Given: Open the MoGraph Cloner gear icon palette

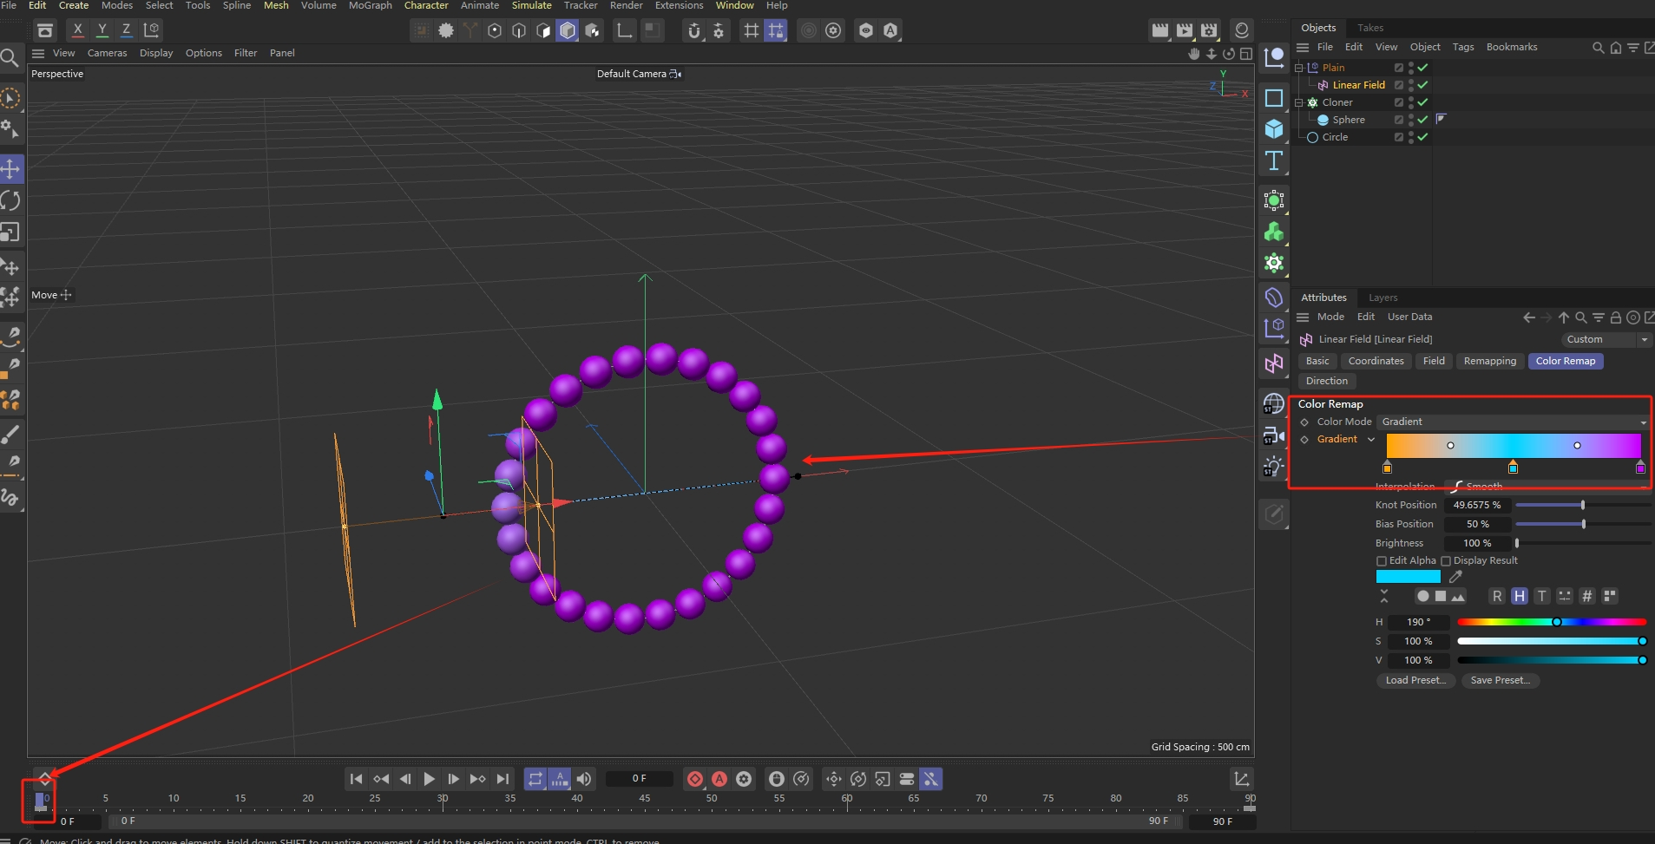Looking at the screenshot, I should coord(1273,263).
